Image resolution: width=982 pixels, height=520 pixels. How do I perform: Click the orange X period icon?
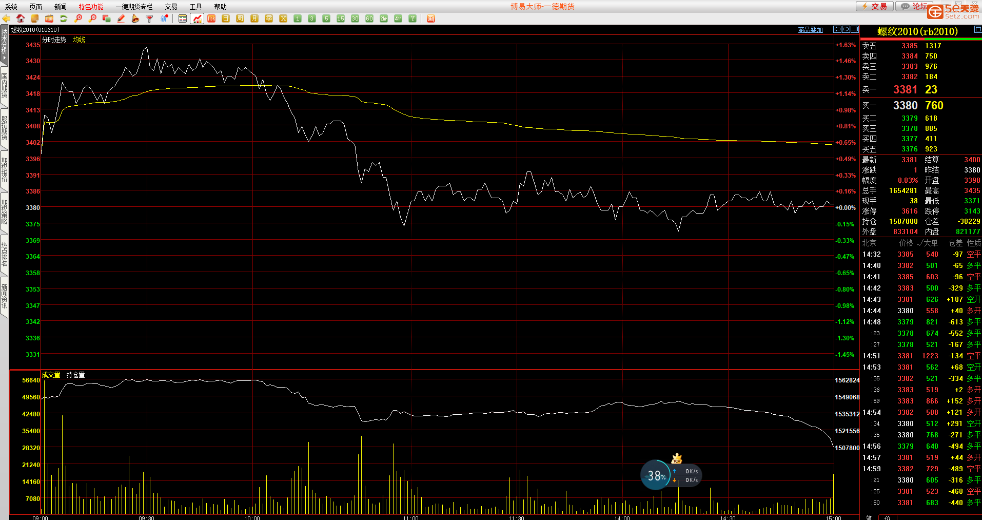pos(283,18)
